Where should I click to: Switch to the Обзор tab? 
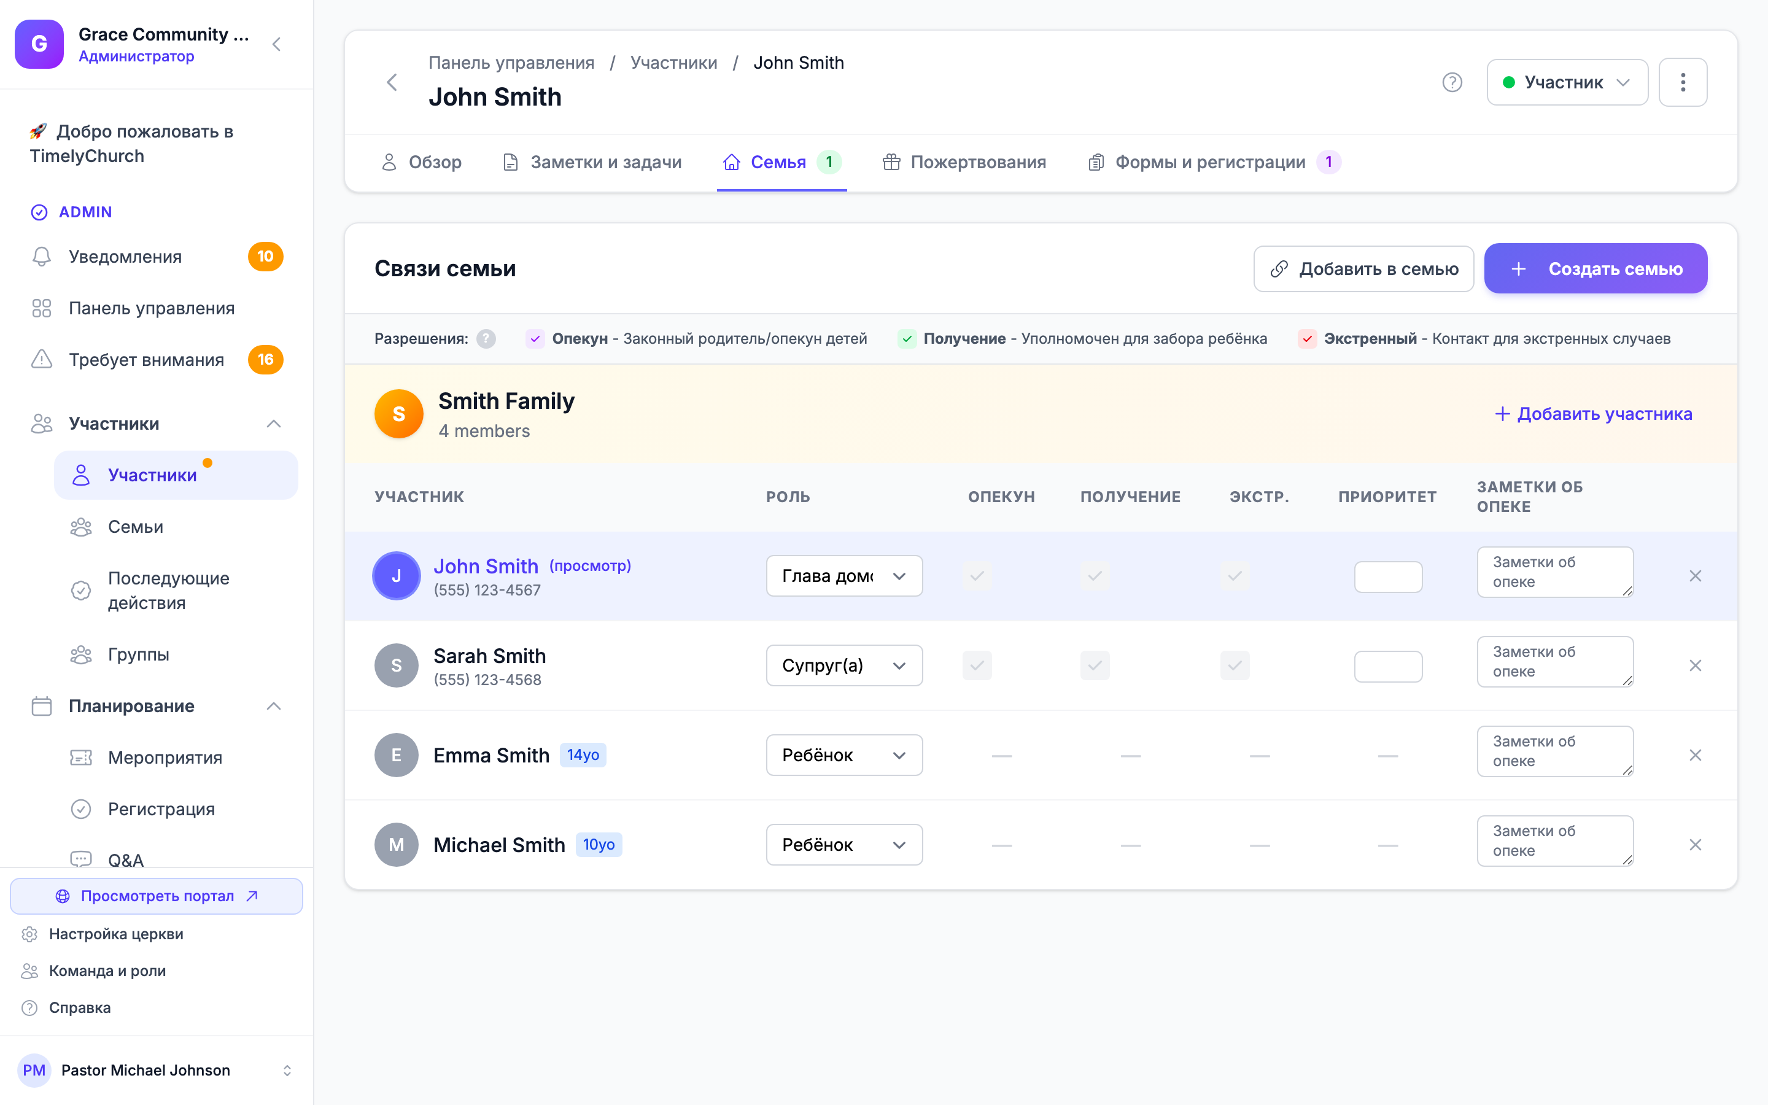(422, 162)
